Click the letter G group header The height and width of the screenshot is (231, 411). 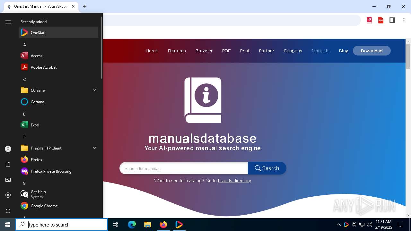pyautogui.click(x=24, y=183)
